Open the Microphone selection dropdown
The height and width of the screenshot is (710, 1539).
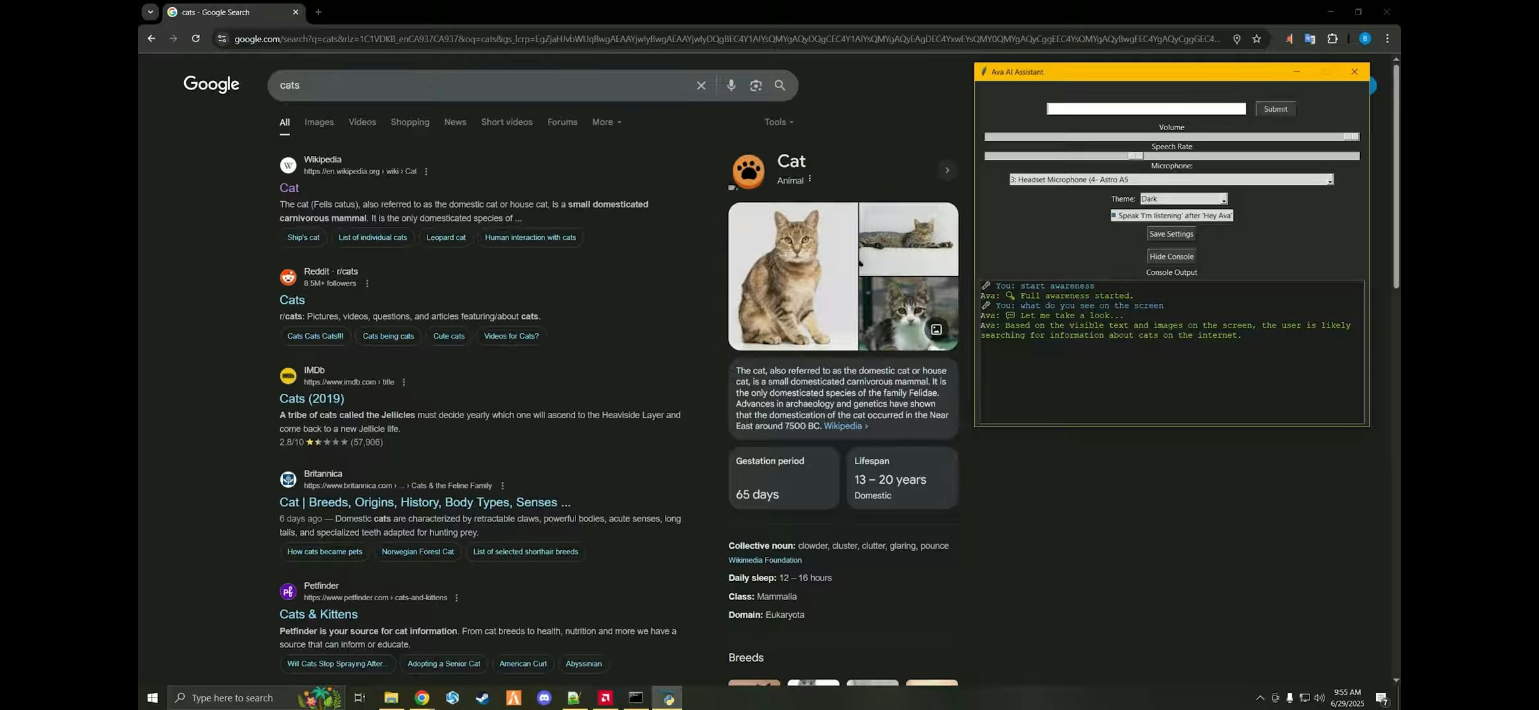coord(1327,179)
